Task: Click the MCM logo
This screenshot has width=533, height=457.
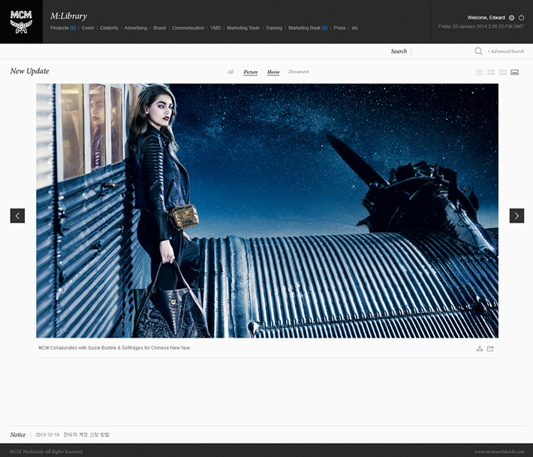Action: [x=21, y=21]
